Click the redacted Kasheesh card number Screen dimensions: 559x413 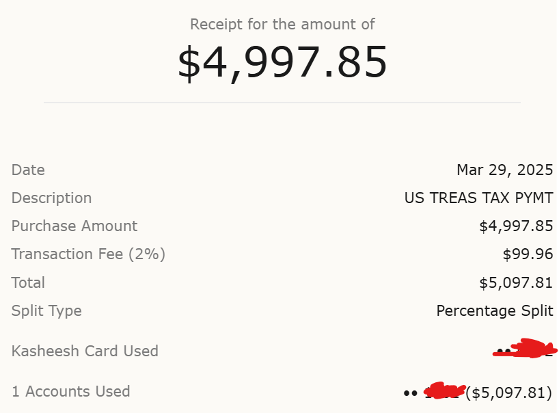[525, 349]
